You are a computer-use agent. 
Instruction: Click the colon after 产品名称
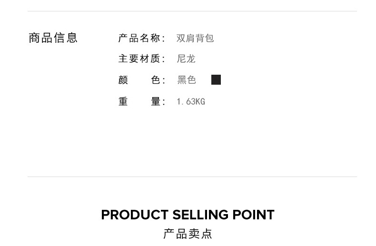(164, 39)
